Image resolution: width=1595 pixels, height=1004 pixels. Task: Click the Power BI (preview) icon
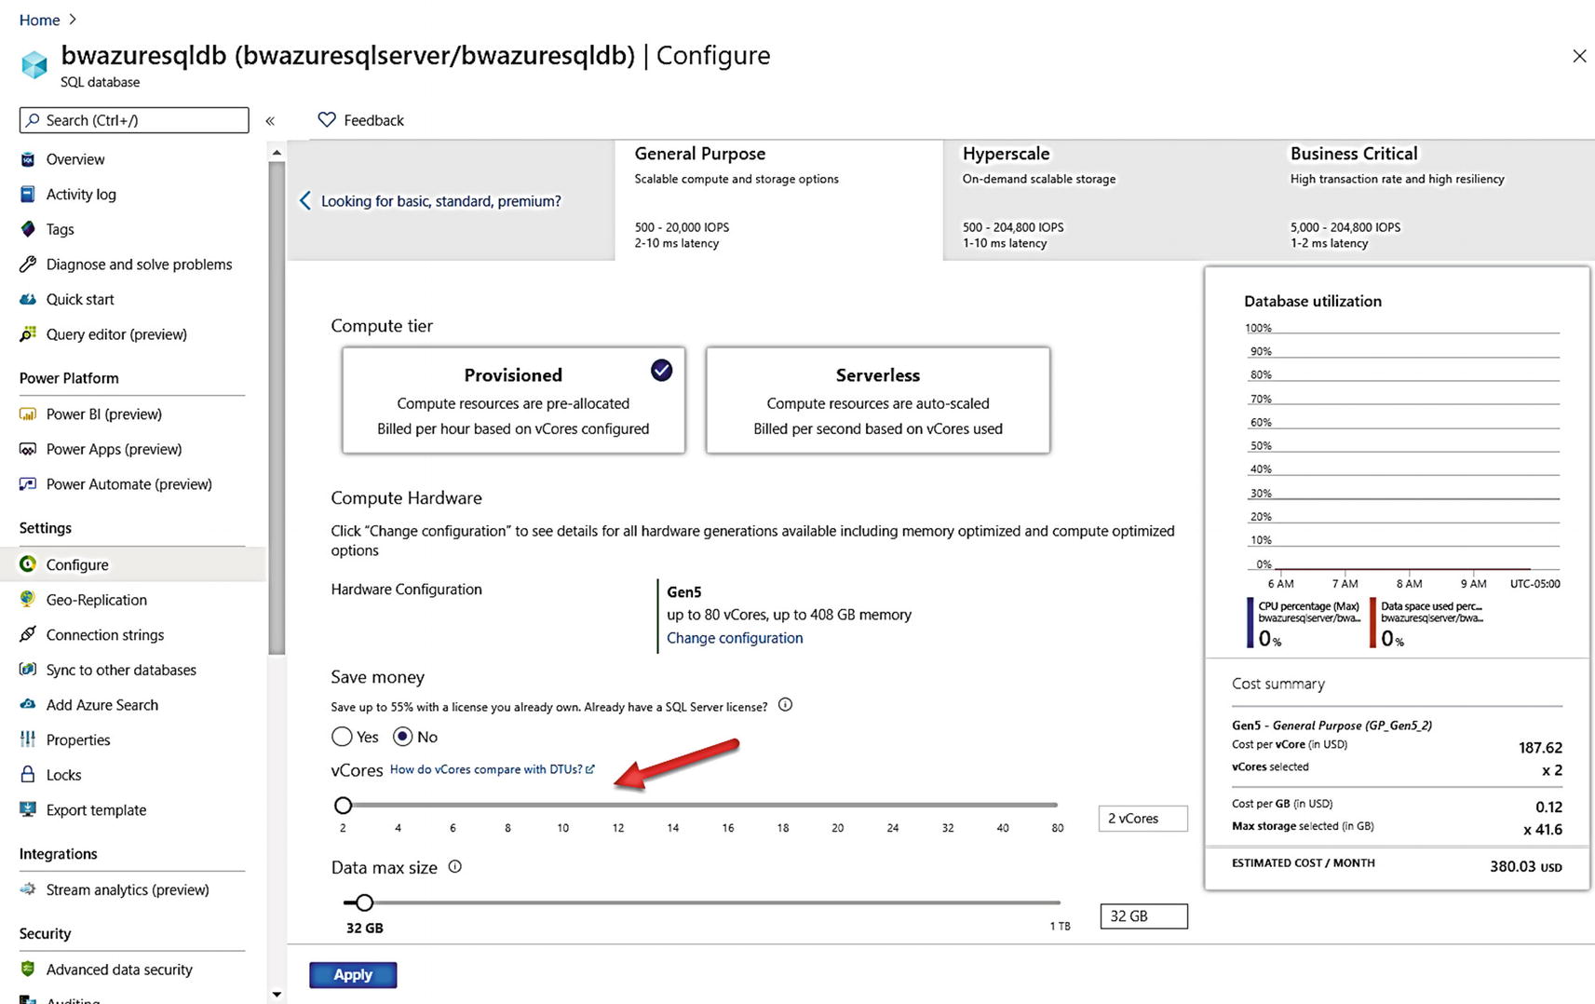[x=28, y=414]
